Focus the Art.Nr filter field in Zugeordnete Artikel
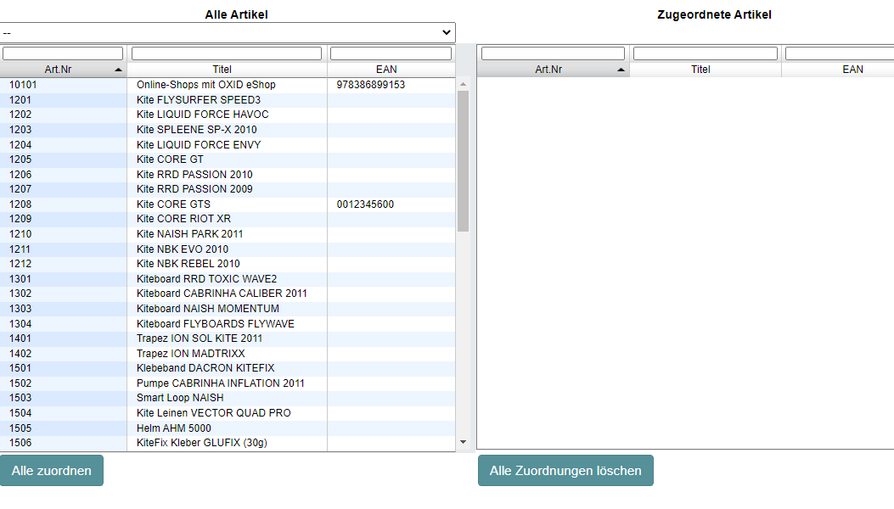Viewport: 894px width, 509px height. [x=553, y=53]
